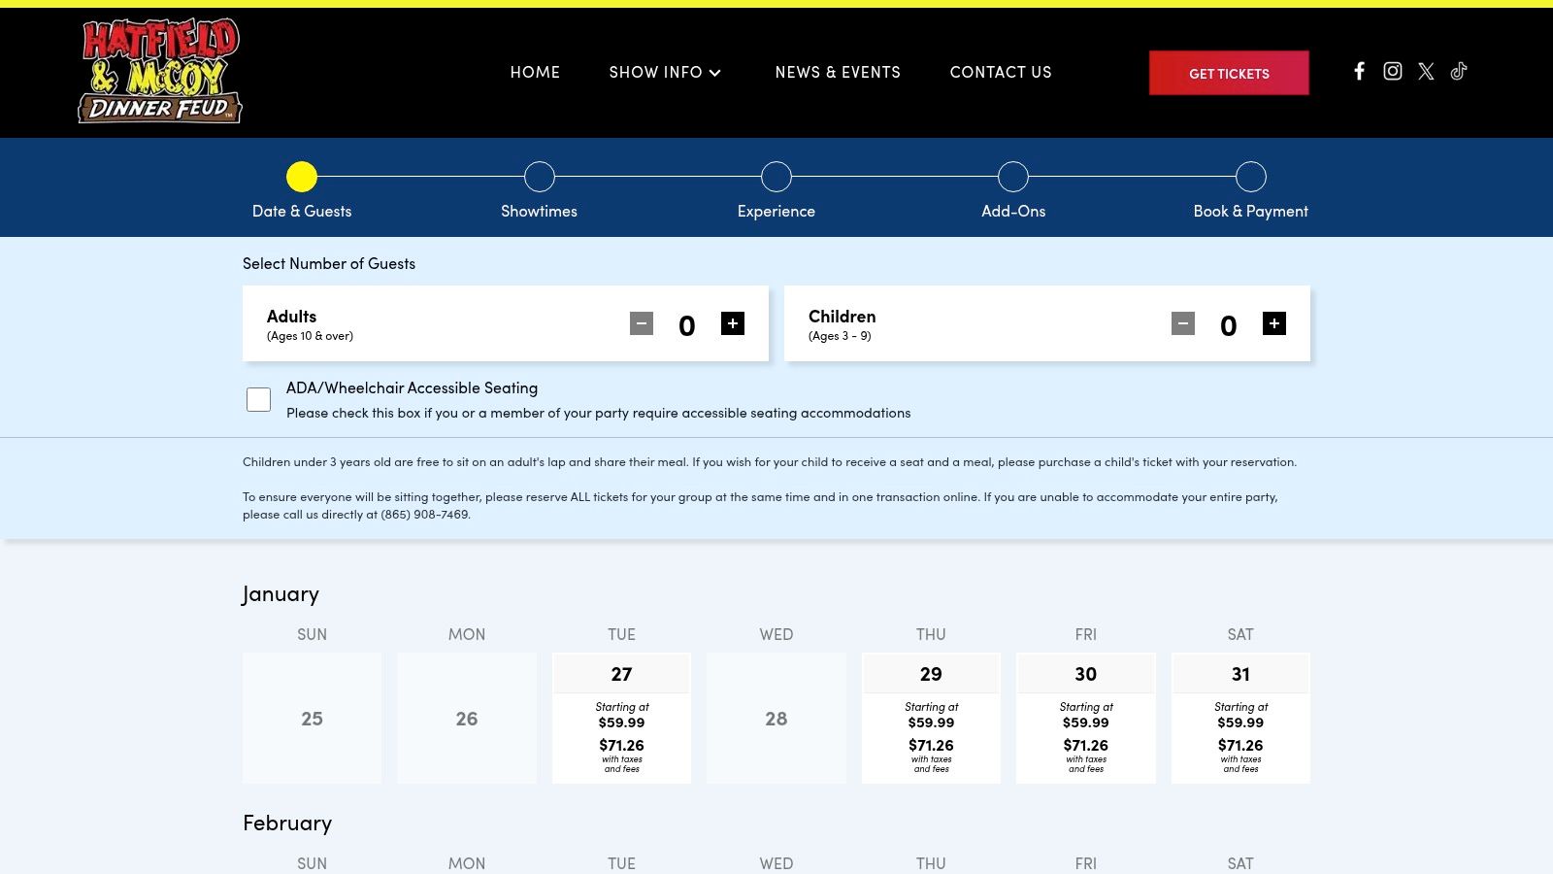
Task: Select the Date & Guests step circle
Action: (x=302, y=177)
